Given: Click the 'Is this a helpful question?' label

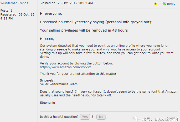Looking at the screenshot, I should click(x=59, y=117).
